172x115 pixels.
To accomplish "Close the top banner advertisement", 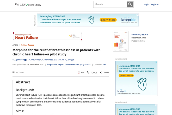I will coord(138,15).
